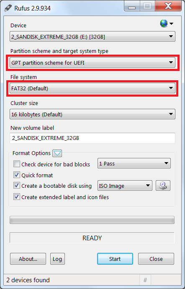Enable Check device for bad blocks
Image resolution: width=185 pixels, height=289 pixels.
(x=17, y=164)
